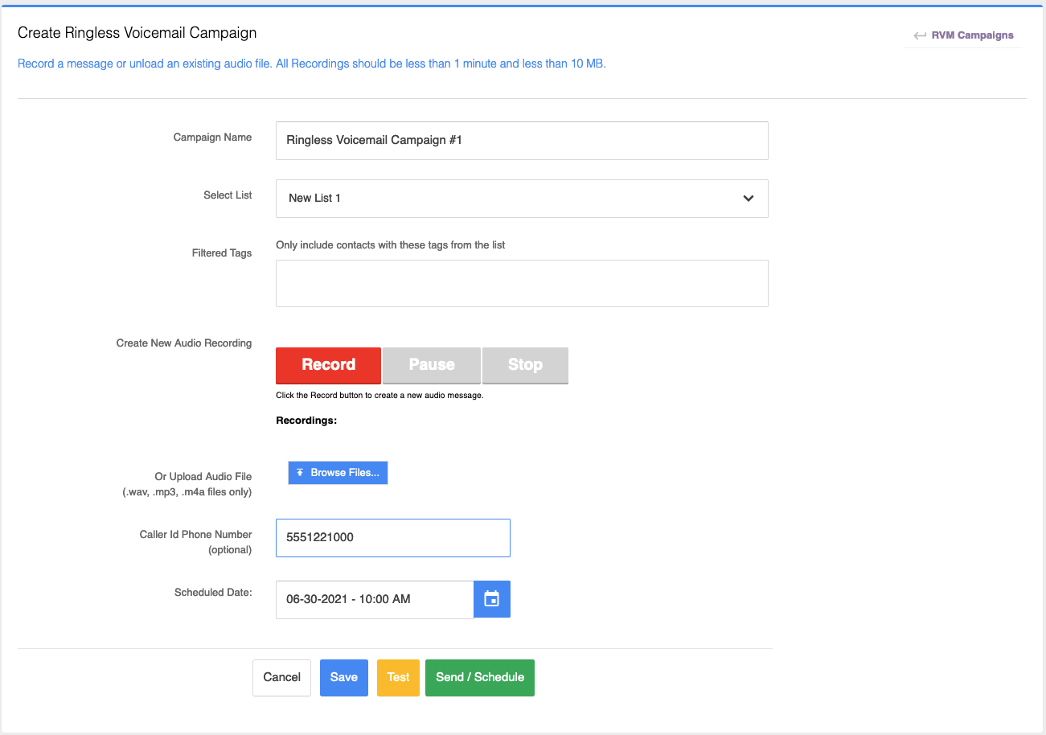Click inside the Filtered Tags box
Screen dimensions: 1046x735
[x=521, y=283]
